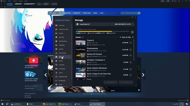Open Local Disk (C:) taskbar button
Viewport: 190px width, 106px height.
pos(17,104)
